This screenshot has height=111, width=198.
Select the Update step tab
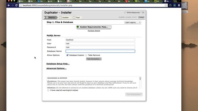64,18
